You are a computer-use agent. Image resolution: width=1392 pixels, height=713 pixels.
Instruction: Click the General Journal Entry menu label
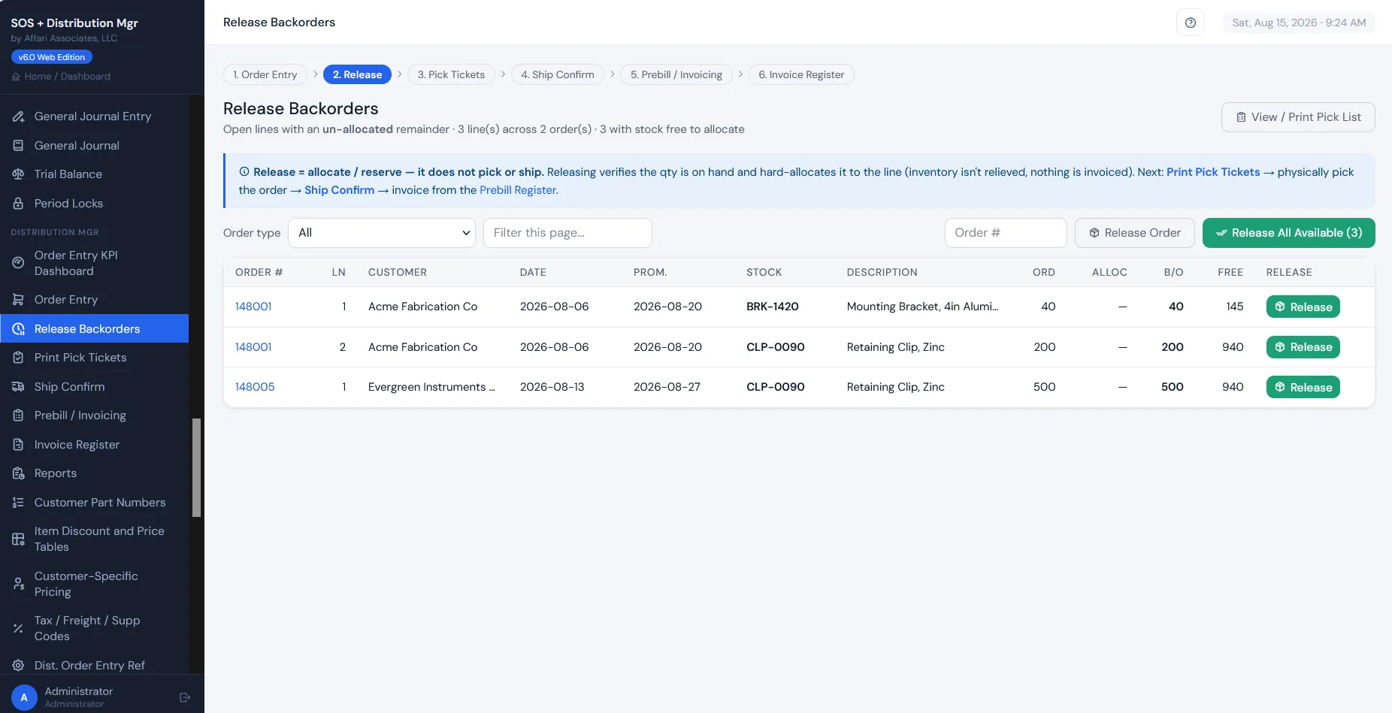pyautogui.click(x=92, y=116)
